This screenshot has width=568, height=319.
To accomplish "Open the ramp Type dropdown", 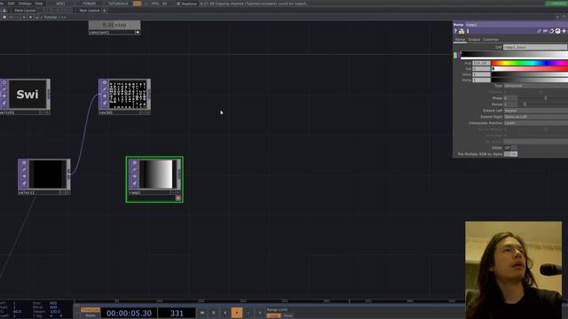I will [536, 86].
